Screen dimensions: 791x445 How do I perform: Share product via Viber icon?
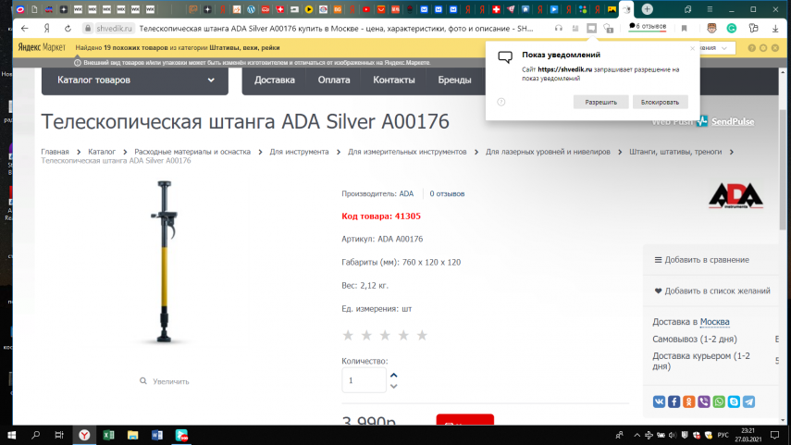tap(704, 402)
